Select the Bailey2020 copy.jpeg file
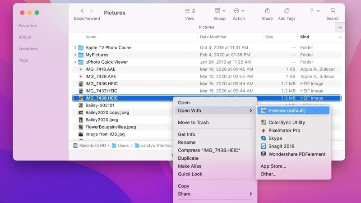Viewport: 361px width, 203px height. click(x=107, y=112)
